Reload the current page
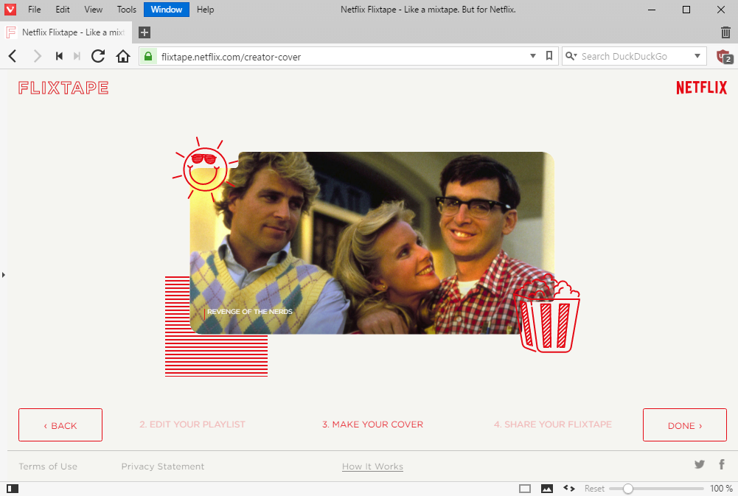This screenshot has height=496, width=738. (98, 57)
